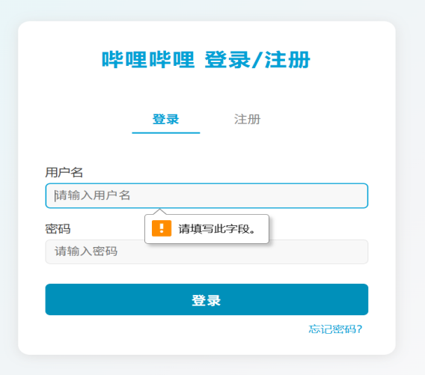Click the tooltip's pointer arrow tip
This screenshot has height=375, width=425.
pos(160,210)
